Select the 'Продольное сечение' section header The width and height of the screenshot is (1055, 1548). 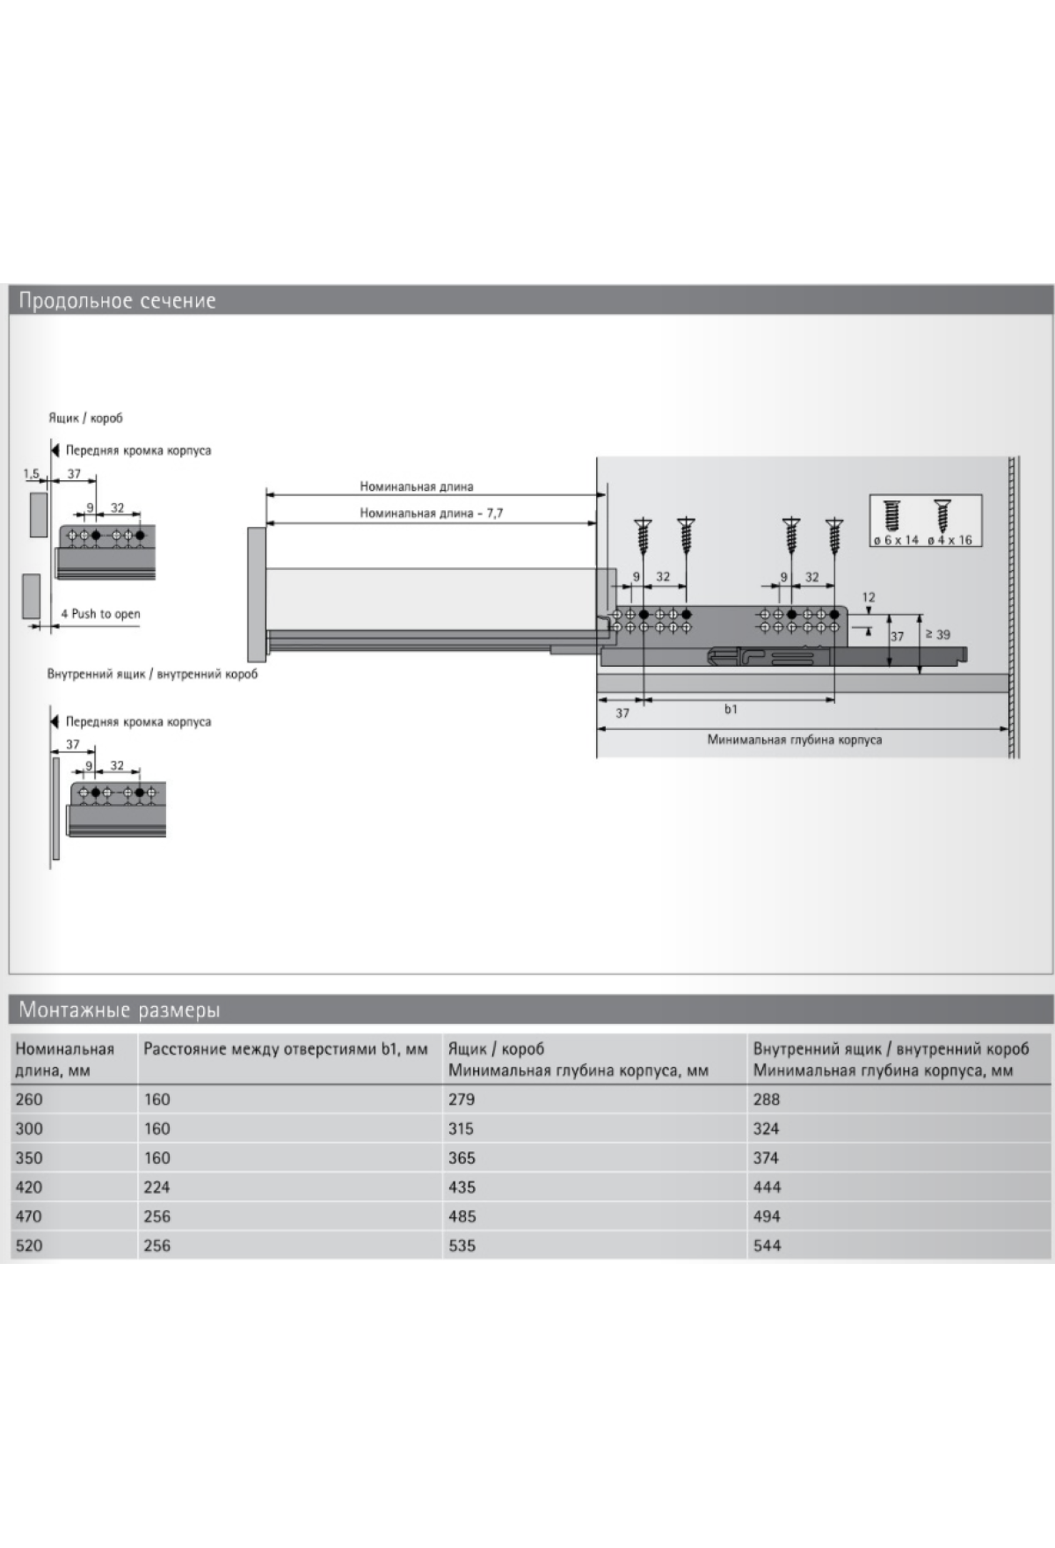pyautogui.click(x=118, y=301)
